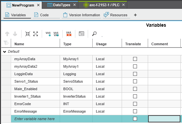Toggle Translate checkbox in new variable row
This screenshot has width=182, height=124.
tap(135, 119)
